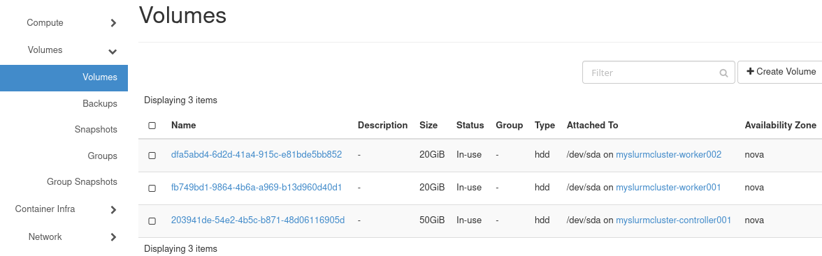Click the search magnifier icon in Filter
This screenshot has width=822, height=256.
point(723,73)
